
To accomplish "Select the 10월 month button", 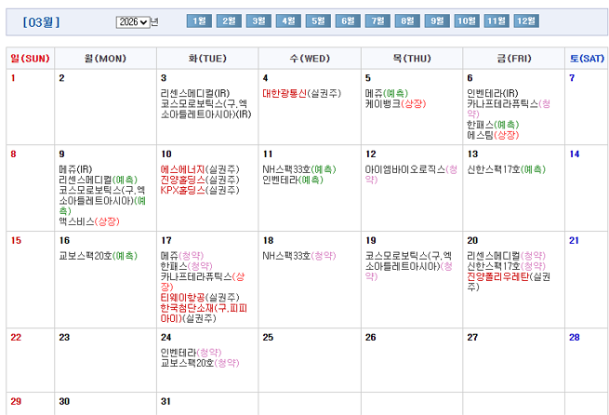I will point(467,21).
